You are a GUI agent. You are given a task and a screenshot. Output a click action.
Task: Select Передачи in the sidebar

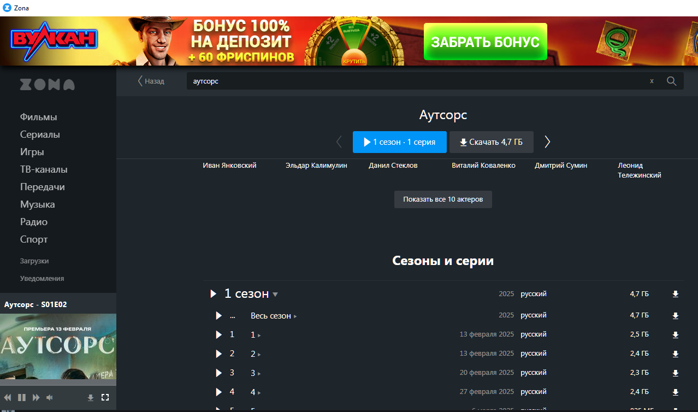tap(43, 187)
